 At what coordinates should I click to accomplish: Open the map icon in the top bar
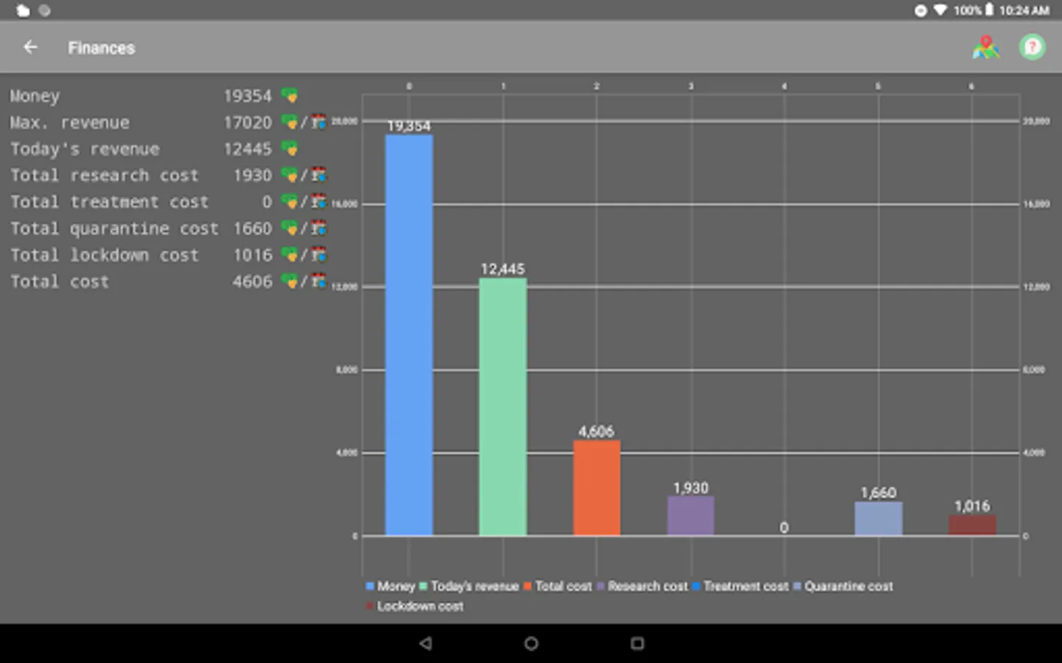click(x=985, y=47)
